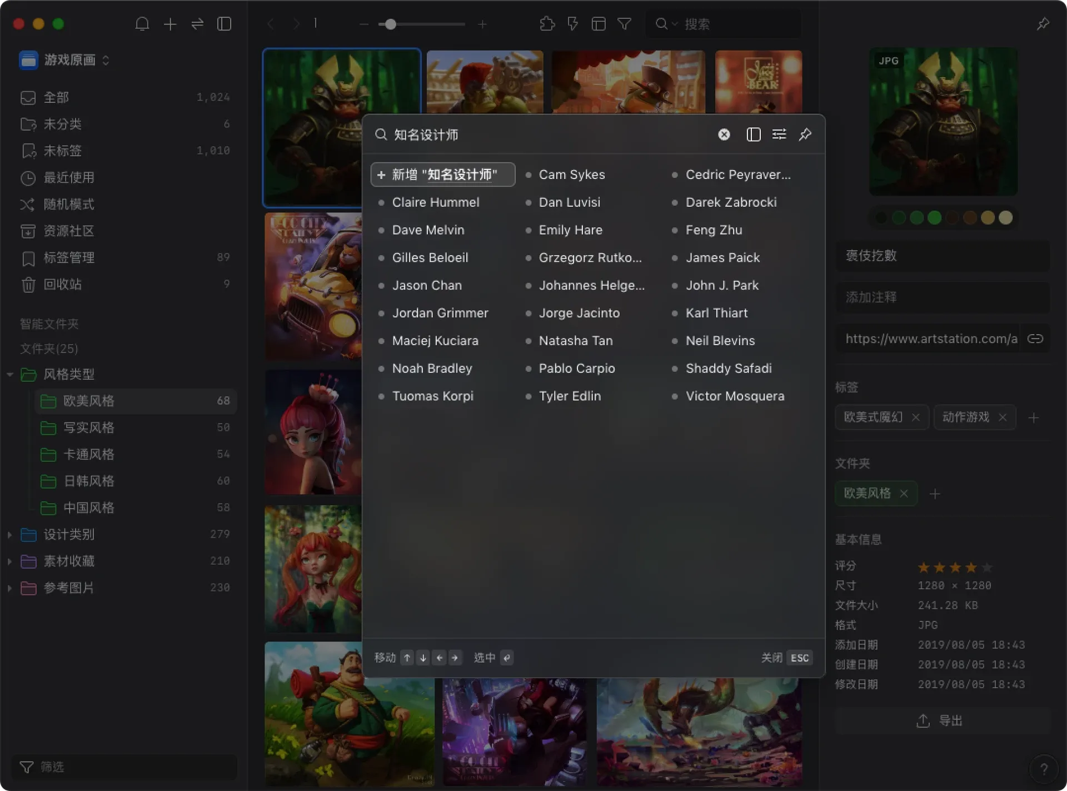Set rating to five stars
The image size is (1067, 791).
tap(987, 568)
